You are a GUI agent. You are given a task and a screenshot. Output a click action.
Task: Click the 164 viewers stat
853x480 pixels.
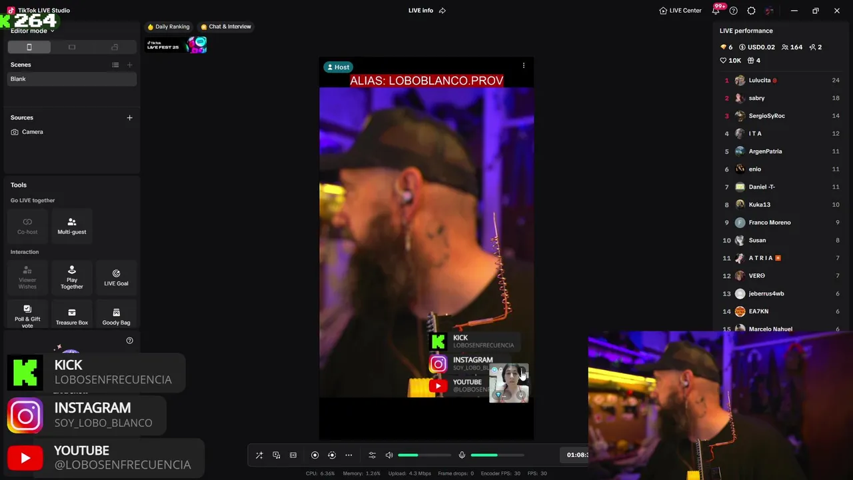click(792, 47)
